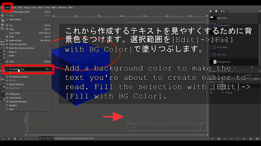Click the horizontal canvas scrollbar
Screen dimensions: 261x146
click(116, 135)
